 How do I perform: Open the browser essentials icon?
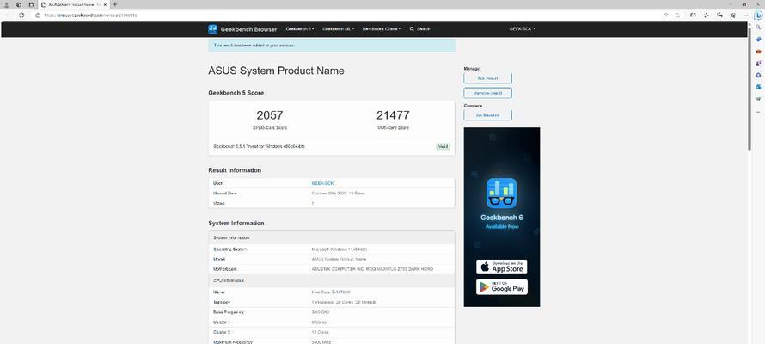click(733, 15)
